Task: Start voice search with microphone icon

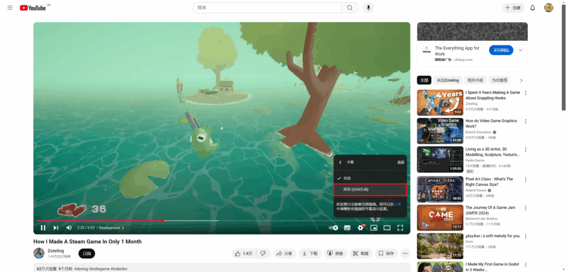Action: (368, 8)
